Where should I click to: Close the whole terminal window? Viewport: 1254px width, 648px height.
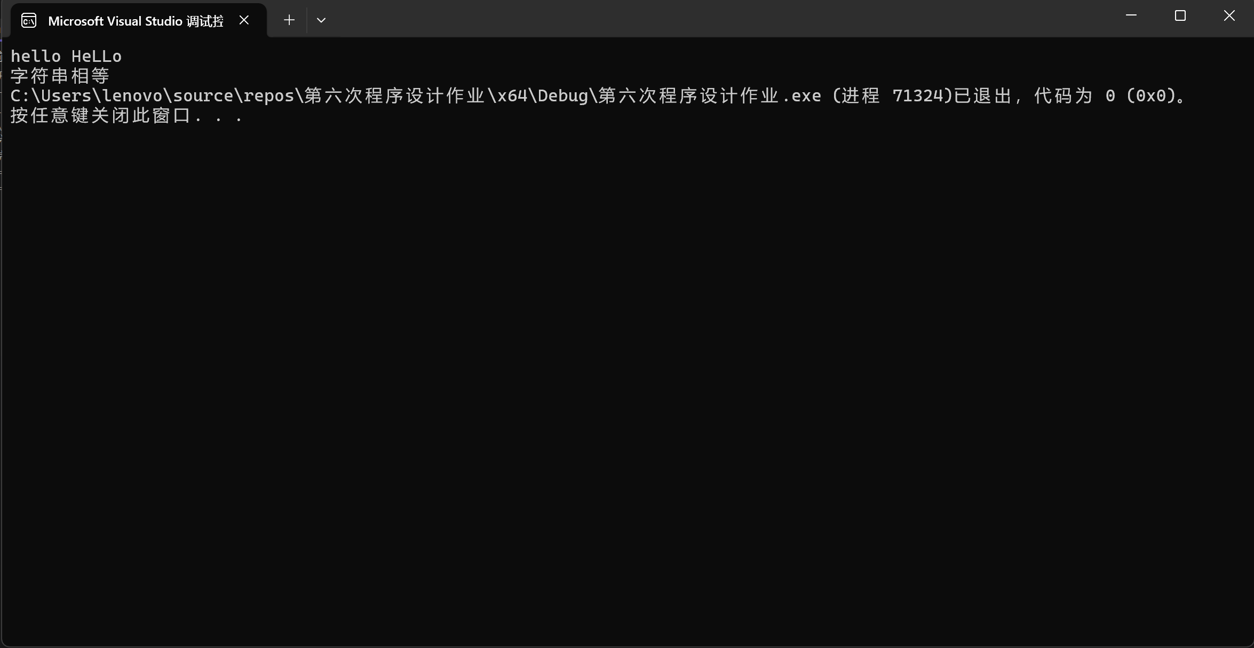[1229, 16]
